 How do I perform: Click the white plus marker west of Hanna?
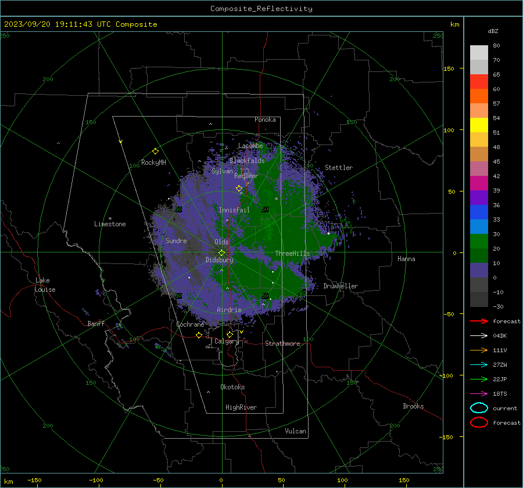pyautogui.click(x=328, y=233)
